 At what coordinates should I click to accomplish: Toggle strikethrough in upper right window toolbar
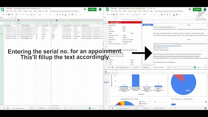pyautogui.click(x=167, y=14)
